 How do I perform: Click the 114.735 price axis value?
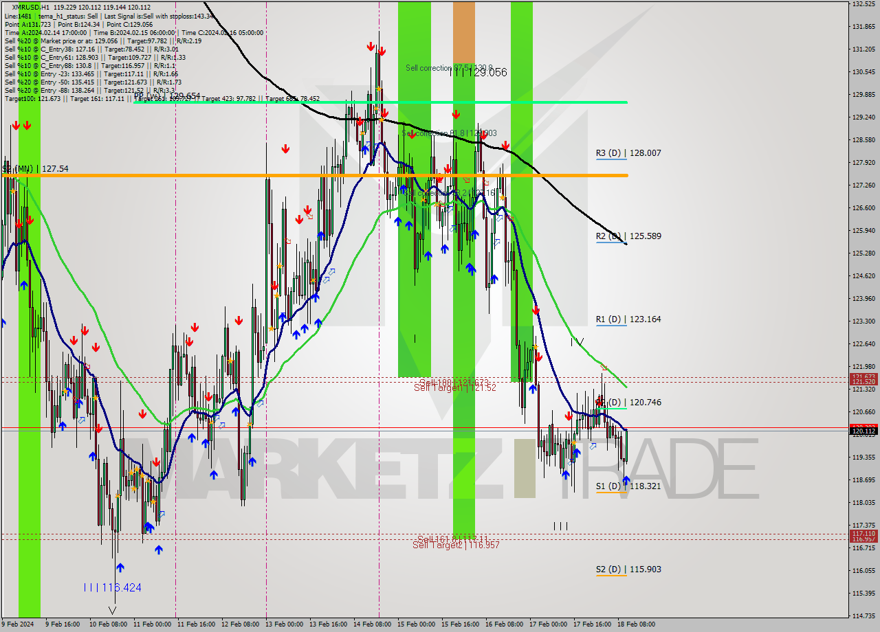(x=863, y=616)
